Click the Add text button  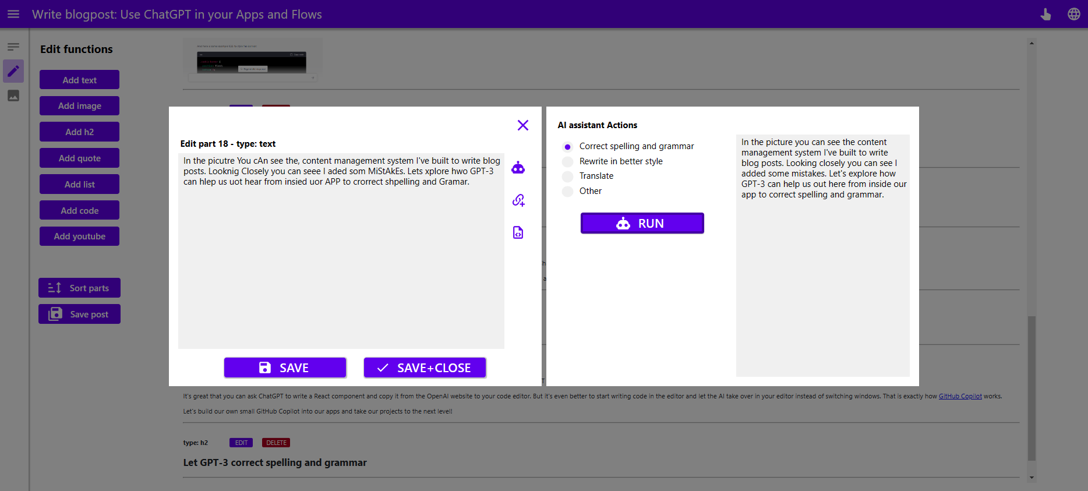click(80, 80)
